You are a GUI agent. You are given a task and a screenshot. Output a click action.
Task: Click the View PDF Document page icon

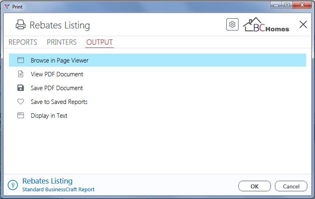point(21,74)
